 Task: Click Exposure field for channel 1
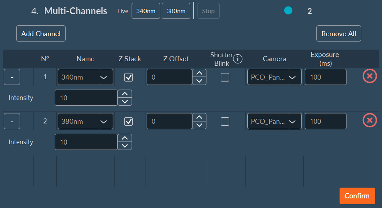[x=325, y=77]
